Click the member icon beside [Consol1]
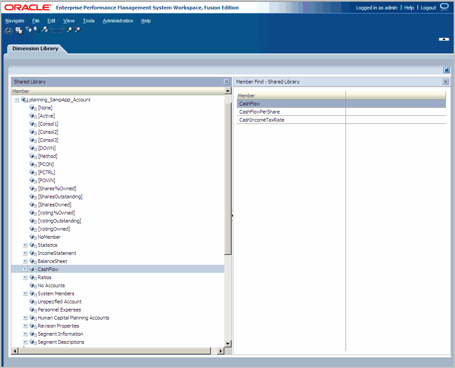 click(33, 124)
